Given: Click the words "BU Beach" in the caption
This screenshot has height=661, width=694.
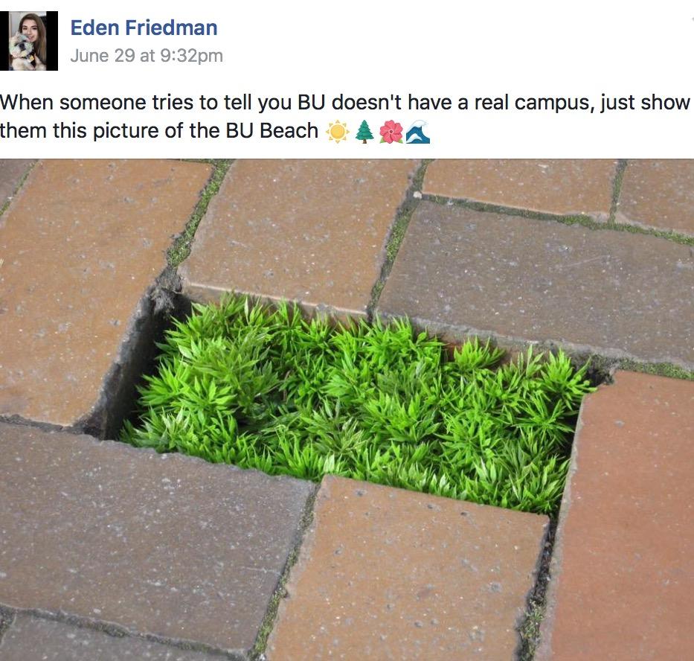Looking at the screenshot, I should [272, 131].
